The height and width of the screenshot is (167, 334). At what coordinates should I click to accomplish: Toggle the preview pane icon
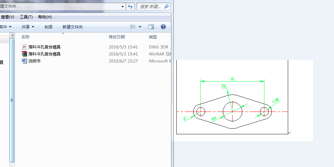point(151,27)
